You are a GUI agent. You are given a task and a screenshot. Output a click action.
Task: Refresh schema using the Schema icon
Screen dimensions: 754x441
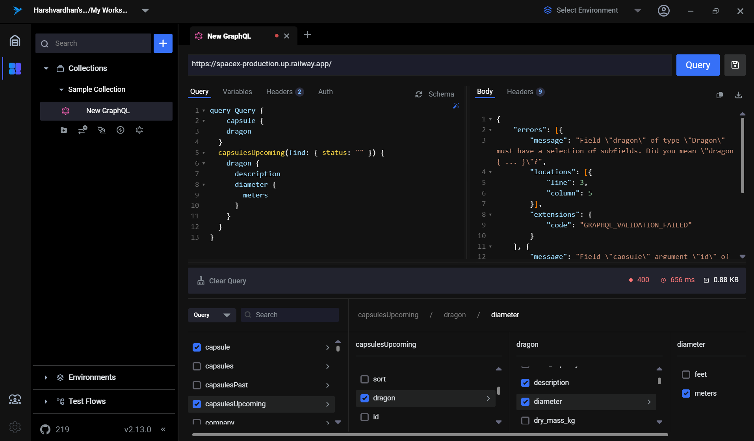[419, 94]
